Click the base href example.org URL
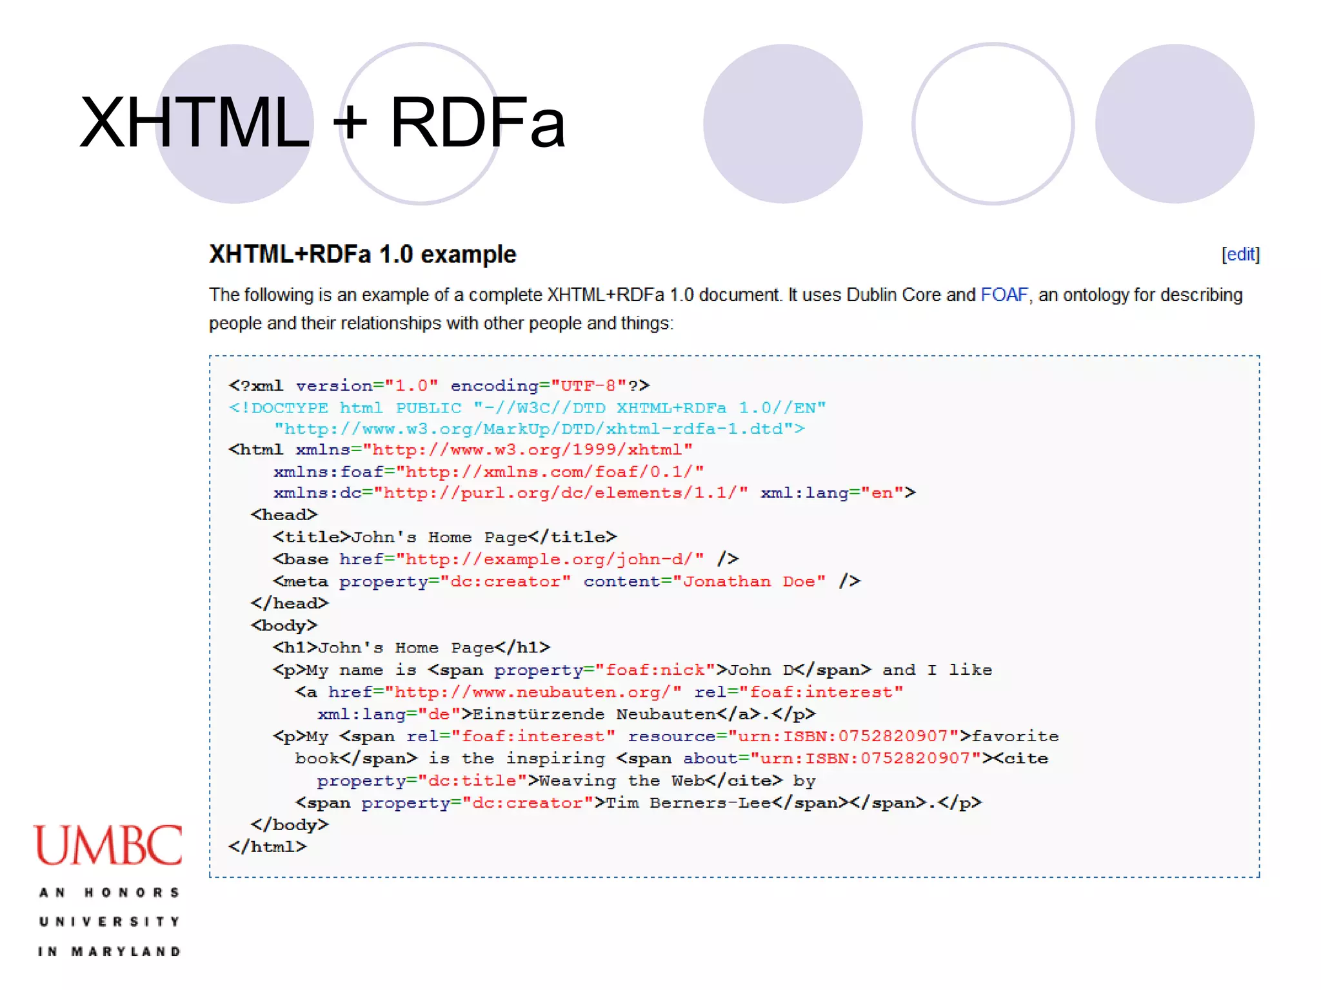This screenshot has height=990, width=1321. (x=550, y=559)
